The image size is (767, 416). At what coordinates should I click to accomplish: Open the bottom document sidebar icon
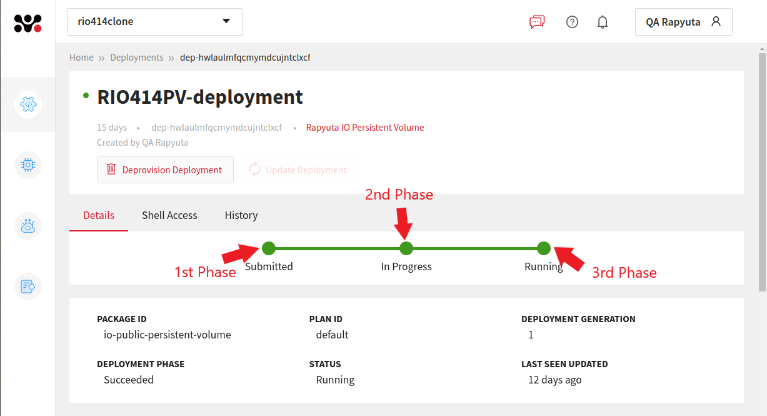[28, 287]
